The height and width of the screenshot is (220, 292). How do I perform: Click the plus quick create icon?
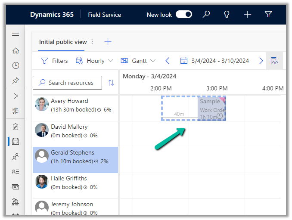pos(247,15)
